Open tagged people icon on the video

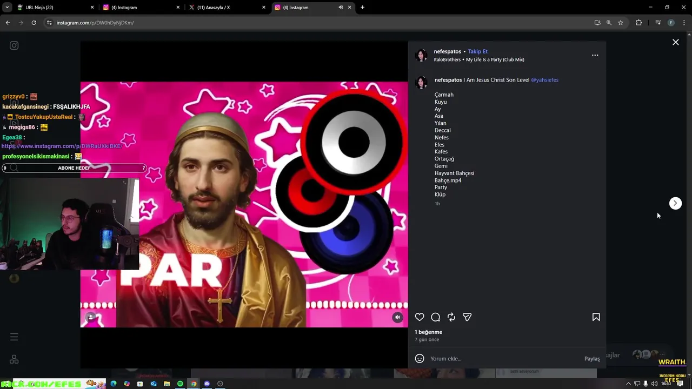click(x=91, y=318)
